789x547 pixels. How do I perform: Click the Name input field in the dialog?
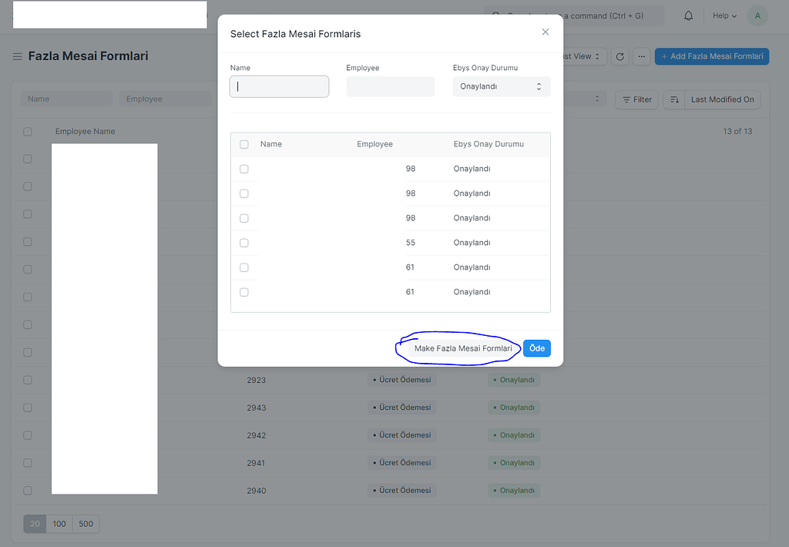[x=279, y=86]
